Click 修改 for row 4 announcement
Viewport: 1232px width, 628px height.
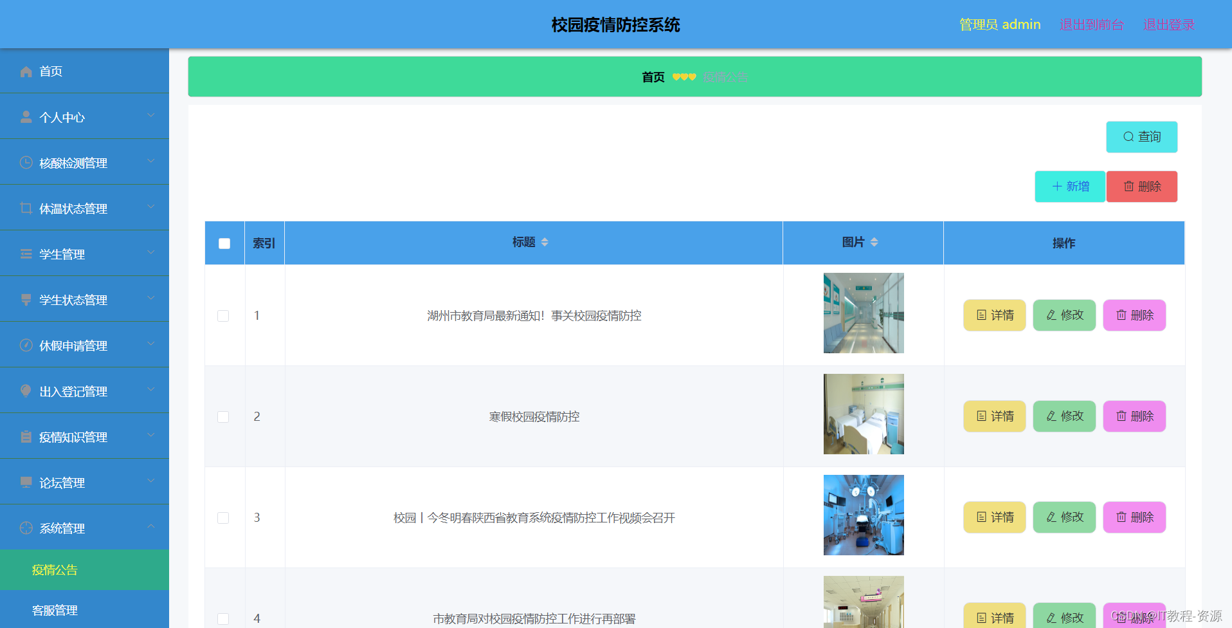(x=1064, y=616)
